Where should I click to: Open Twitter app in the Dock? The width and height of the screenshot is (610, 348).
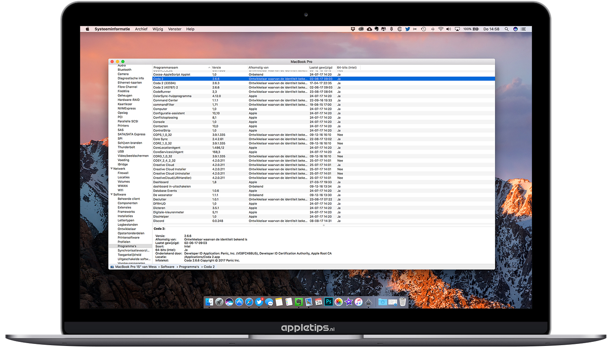pos(259,302)
